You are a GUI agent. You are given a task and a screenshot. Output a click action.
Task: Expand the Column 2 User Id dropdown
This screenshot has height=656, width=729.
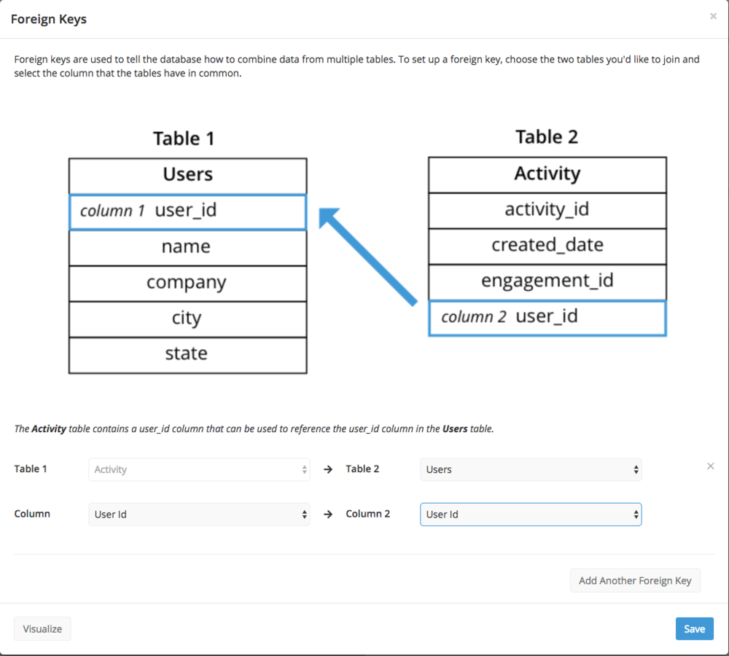531,514
